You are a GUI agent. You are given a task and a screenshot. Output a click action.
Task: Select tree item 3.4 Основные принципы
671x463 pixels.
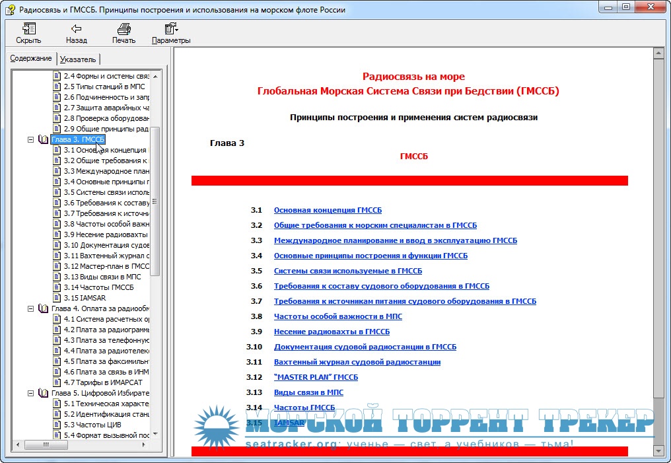click(x=106, y=182)
